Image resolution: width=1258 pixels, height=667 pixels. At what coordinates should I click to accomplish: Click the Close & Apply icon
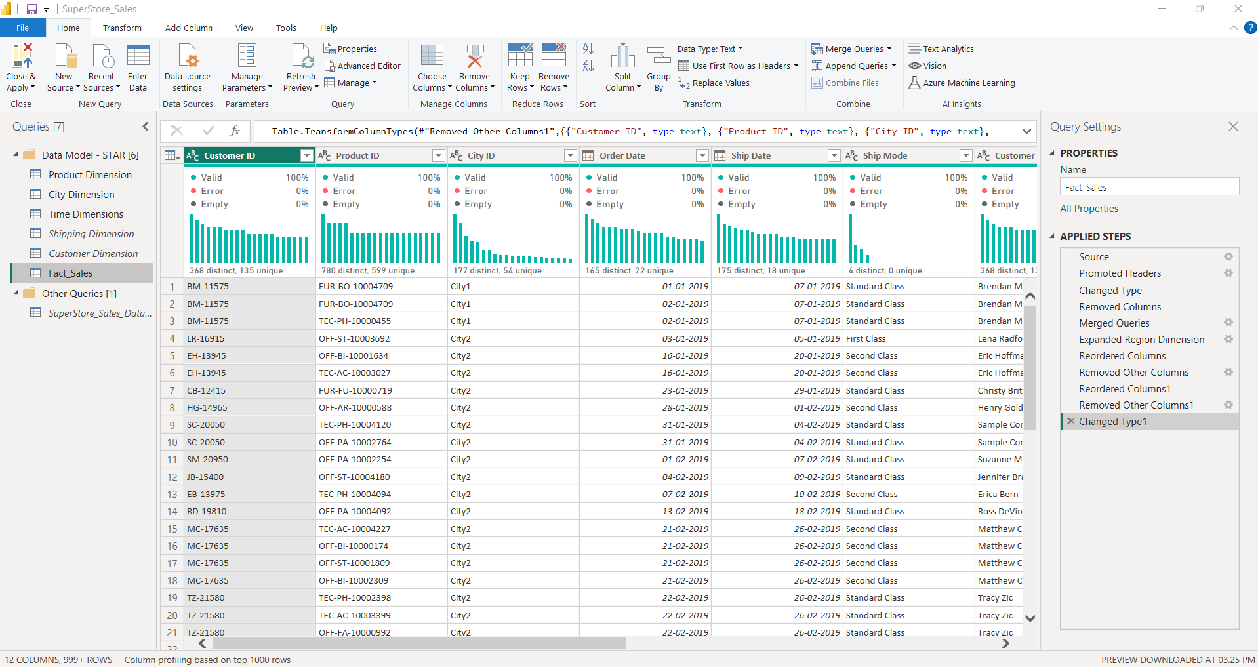click(x=22, y=56)
